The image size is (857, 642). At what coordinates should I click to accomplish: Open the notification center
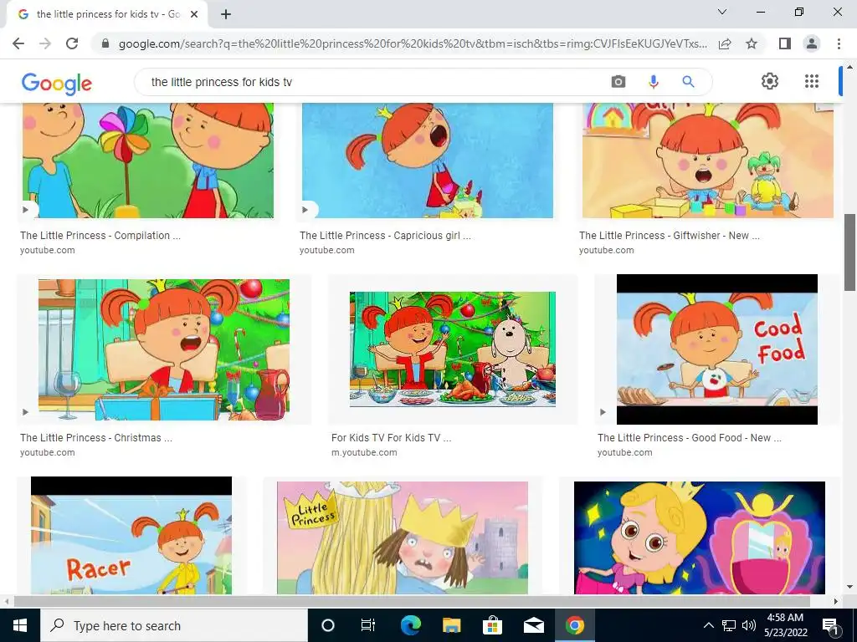tap(830, 625)
